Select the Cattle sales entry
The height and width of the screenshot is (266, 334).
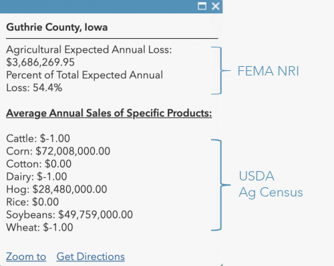(x=38, y=138)
